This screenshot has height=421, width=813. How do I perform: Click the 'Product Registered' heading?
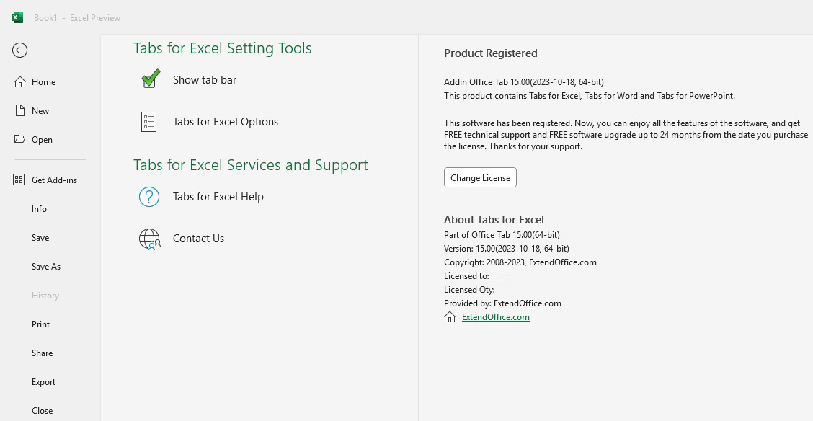[491, 53]
